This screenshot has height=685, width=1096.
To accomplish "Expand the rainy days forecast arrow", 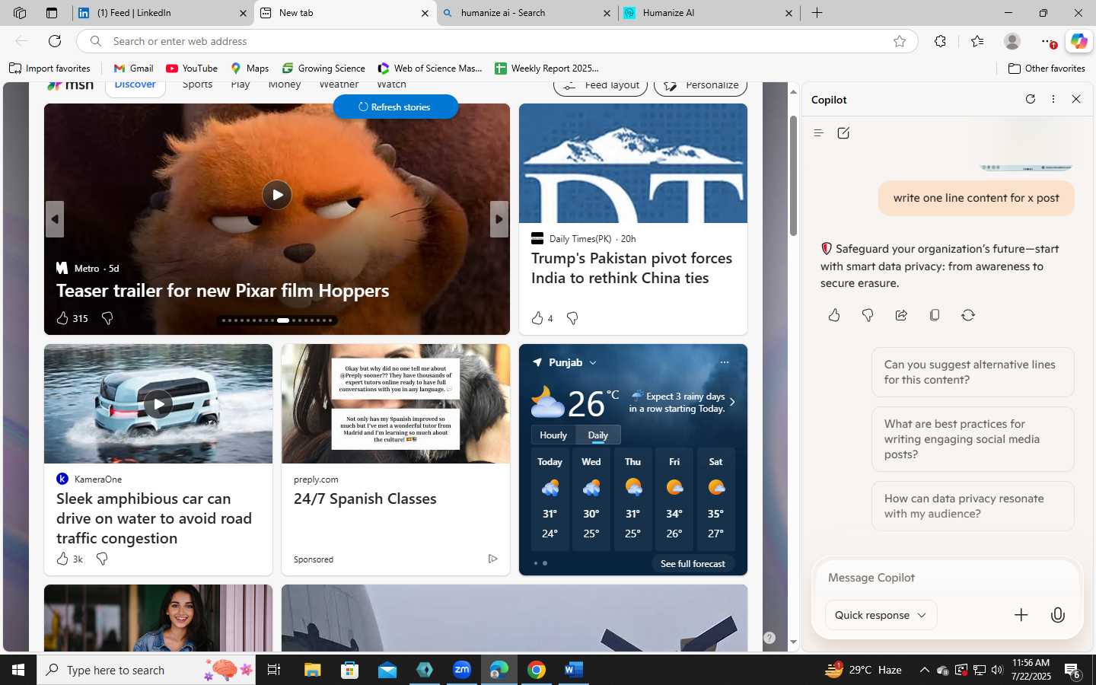I will click(732, 402).
